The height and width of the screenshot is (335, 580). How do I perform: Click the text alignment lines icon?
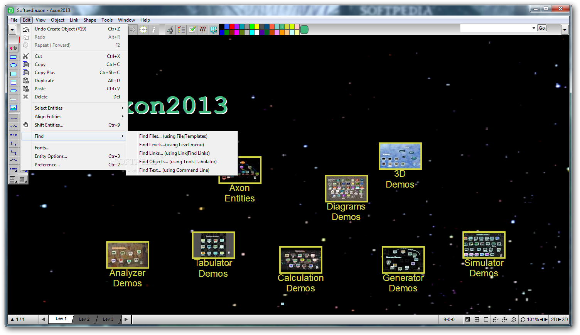coord(13,179)
